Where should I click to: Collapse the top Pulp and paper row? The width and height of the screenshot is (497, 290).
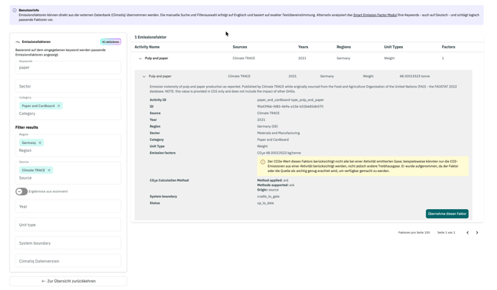point(140,59)
